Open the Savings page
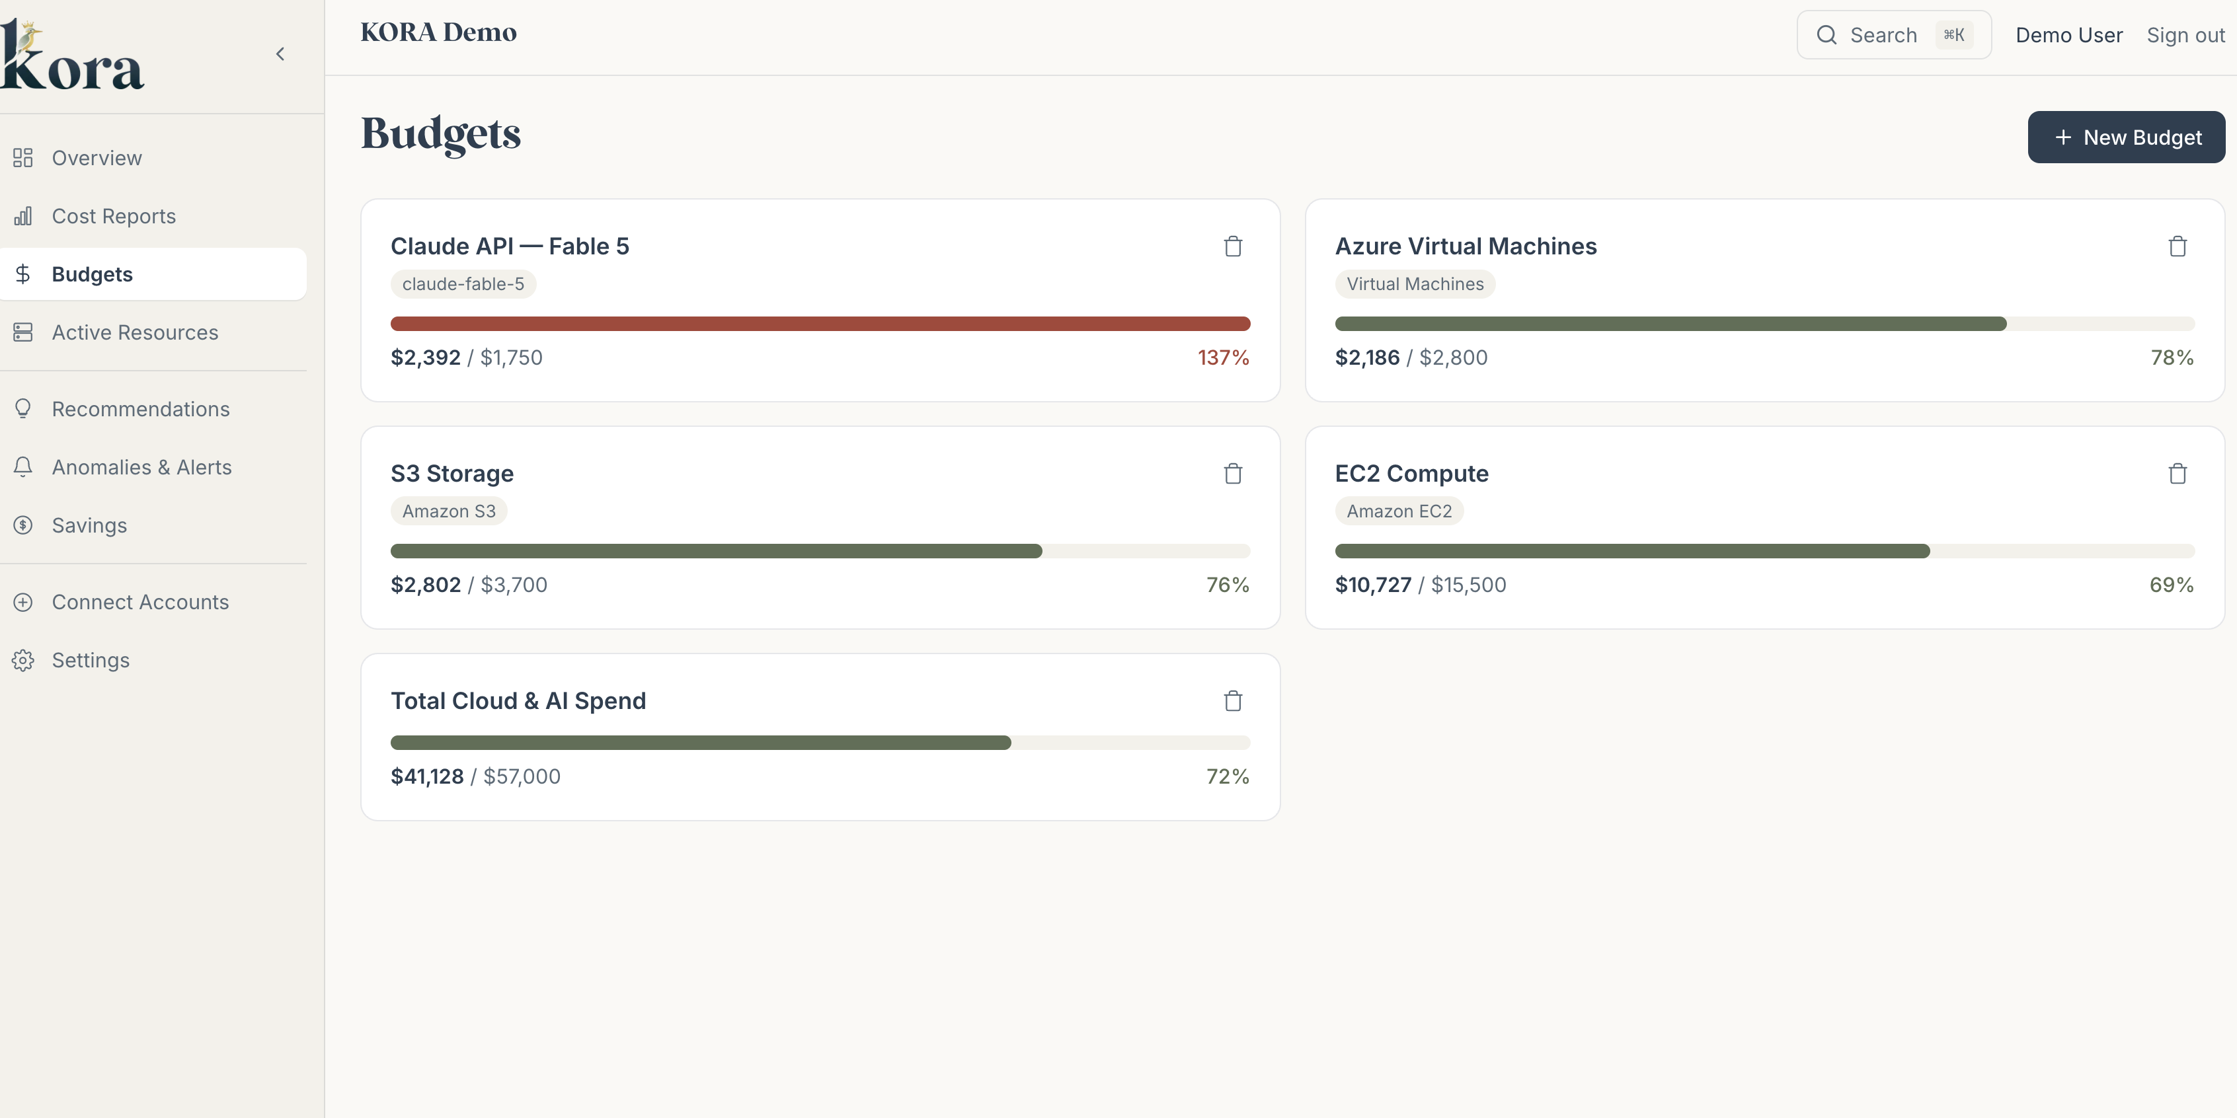 [x=153, y=525]
